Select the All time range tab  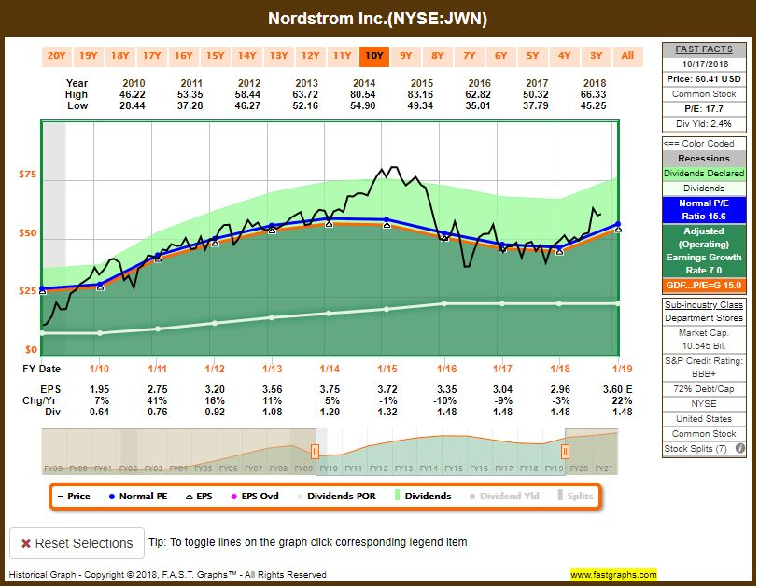pyautogui.click(x=627, y=56)
